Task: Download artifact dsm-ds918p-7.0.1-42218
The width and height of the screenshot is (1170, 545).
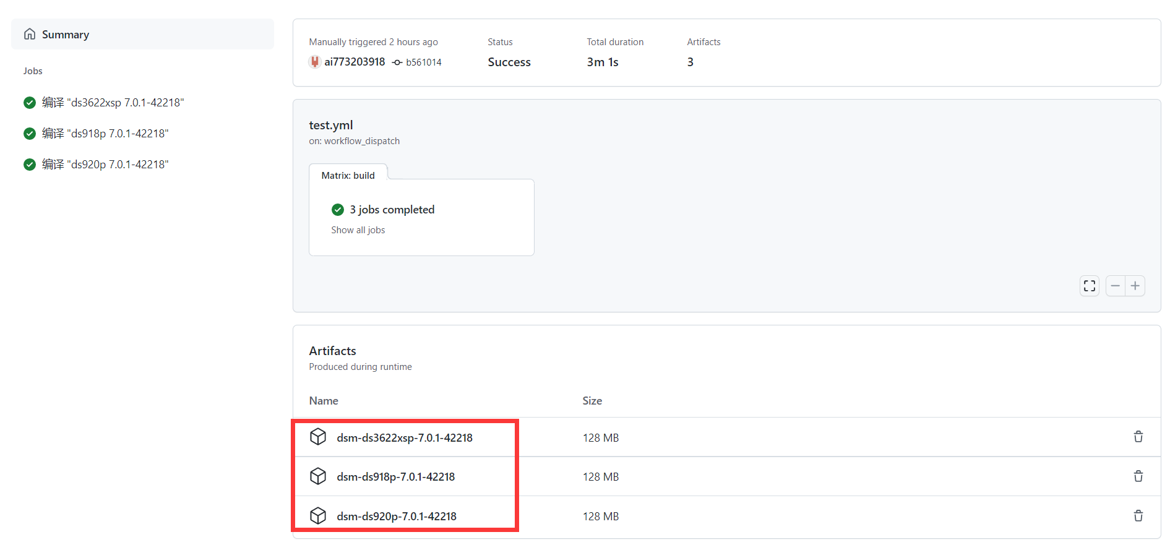Action: coord(396,477)
